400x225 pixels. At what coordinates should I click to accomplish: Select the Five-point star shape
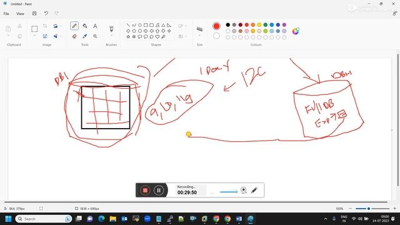pyautogui.click(x=128, y=37)
